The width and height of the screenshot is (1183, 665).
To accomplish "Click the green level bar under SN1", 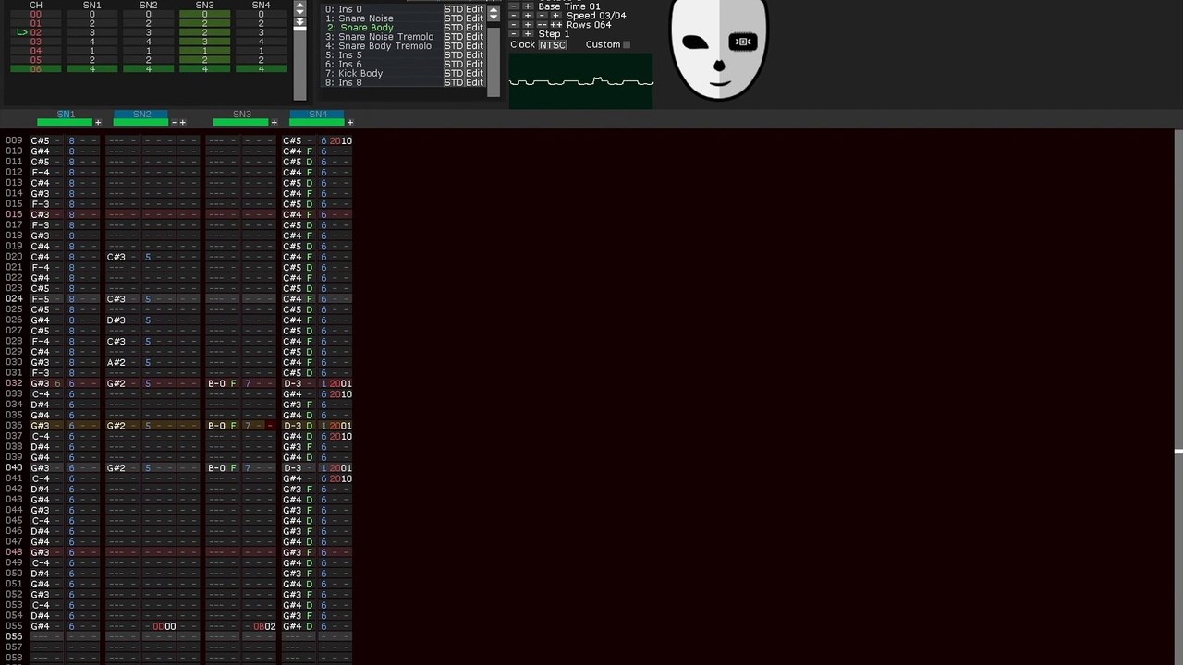I will (x=65, y=122).
